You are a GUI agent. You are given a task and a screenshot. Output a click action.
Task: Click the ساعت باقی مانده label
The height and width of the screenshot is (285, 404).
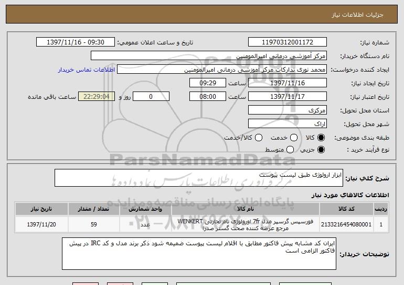click(52, 97)
